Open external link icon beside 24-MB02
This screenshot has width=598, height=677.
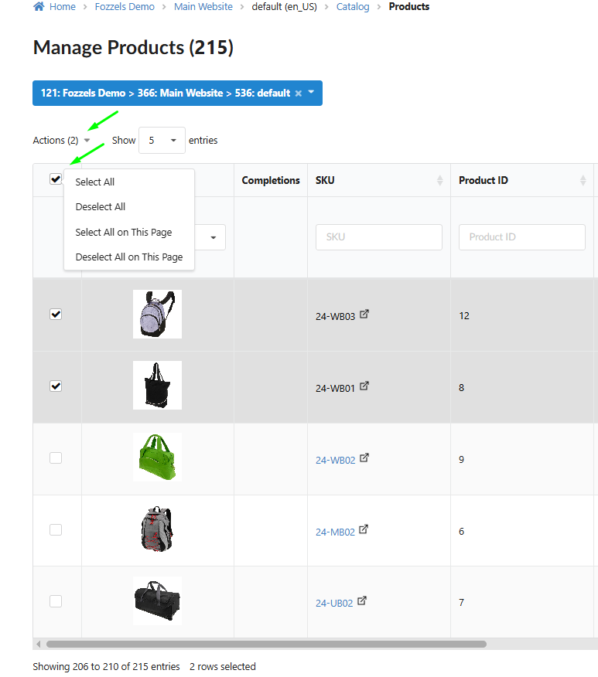(x=364, y=530)
